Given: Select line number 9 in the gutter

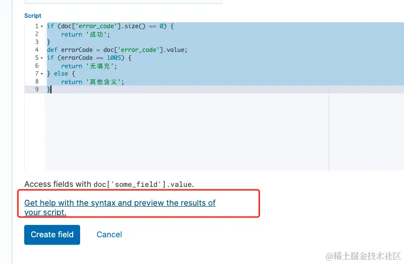Looking at the screenshot, I should click(37, 89).
